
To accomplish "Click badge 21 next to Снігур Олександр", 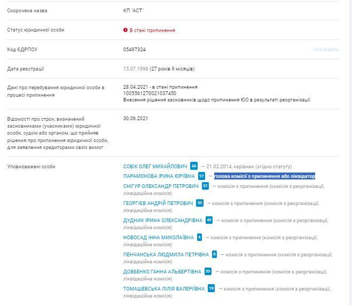I will pyautogui.click(x=205, y=186).
